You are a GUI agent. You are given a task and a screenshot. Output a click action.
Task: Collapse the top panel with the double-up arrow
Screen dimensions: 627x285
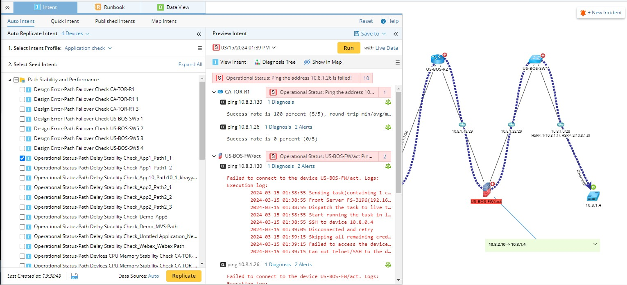[x=7, y=7]
